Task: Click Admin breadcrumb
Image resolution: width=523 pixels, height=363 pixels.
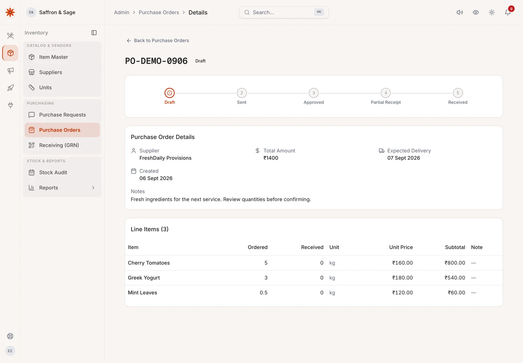Action: point(122,12)
